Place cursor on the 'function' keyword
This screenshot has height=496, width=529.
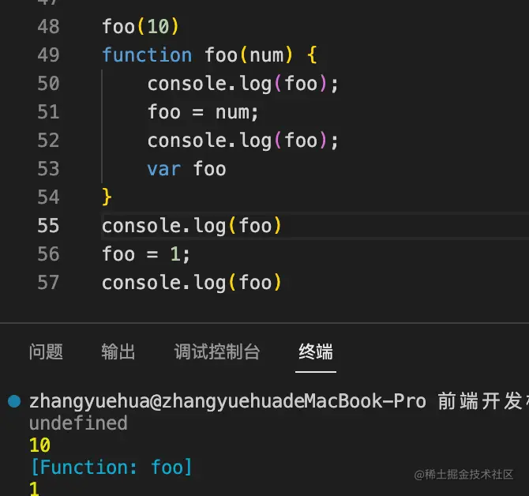click(x=147, y=55)
